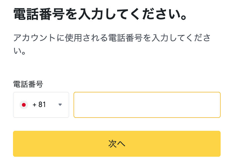Click the small gray triangle chevron
232x167 pixels.
click(x=60, y=105)
